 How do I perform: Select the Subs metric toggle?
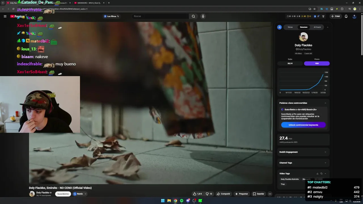point(290,63)
